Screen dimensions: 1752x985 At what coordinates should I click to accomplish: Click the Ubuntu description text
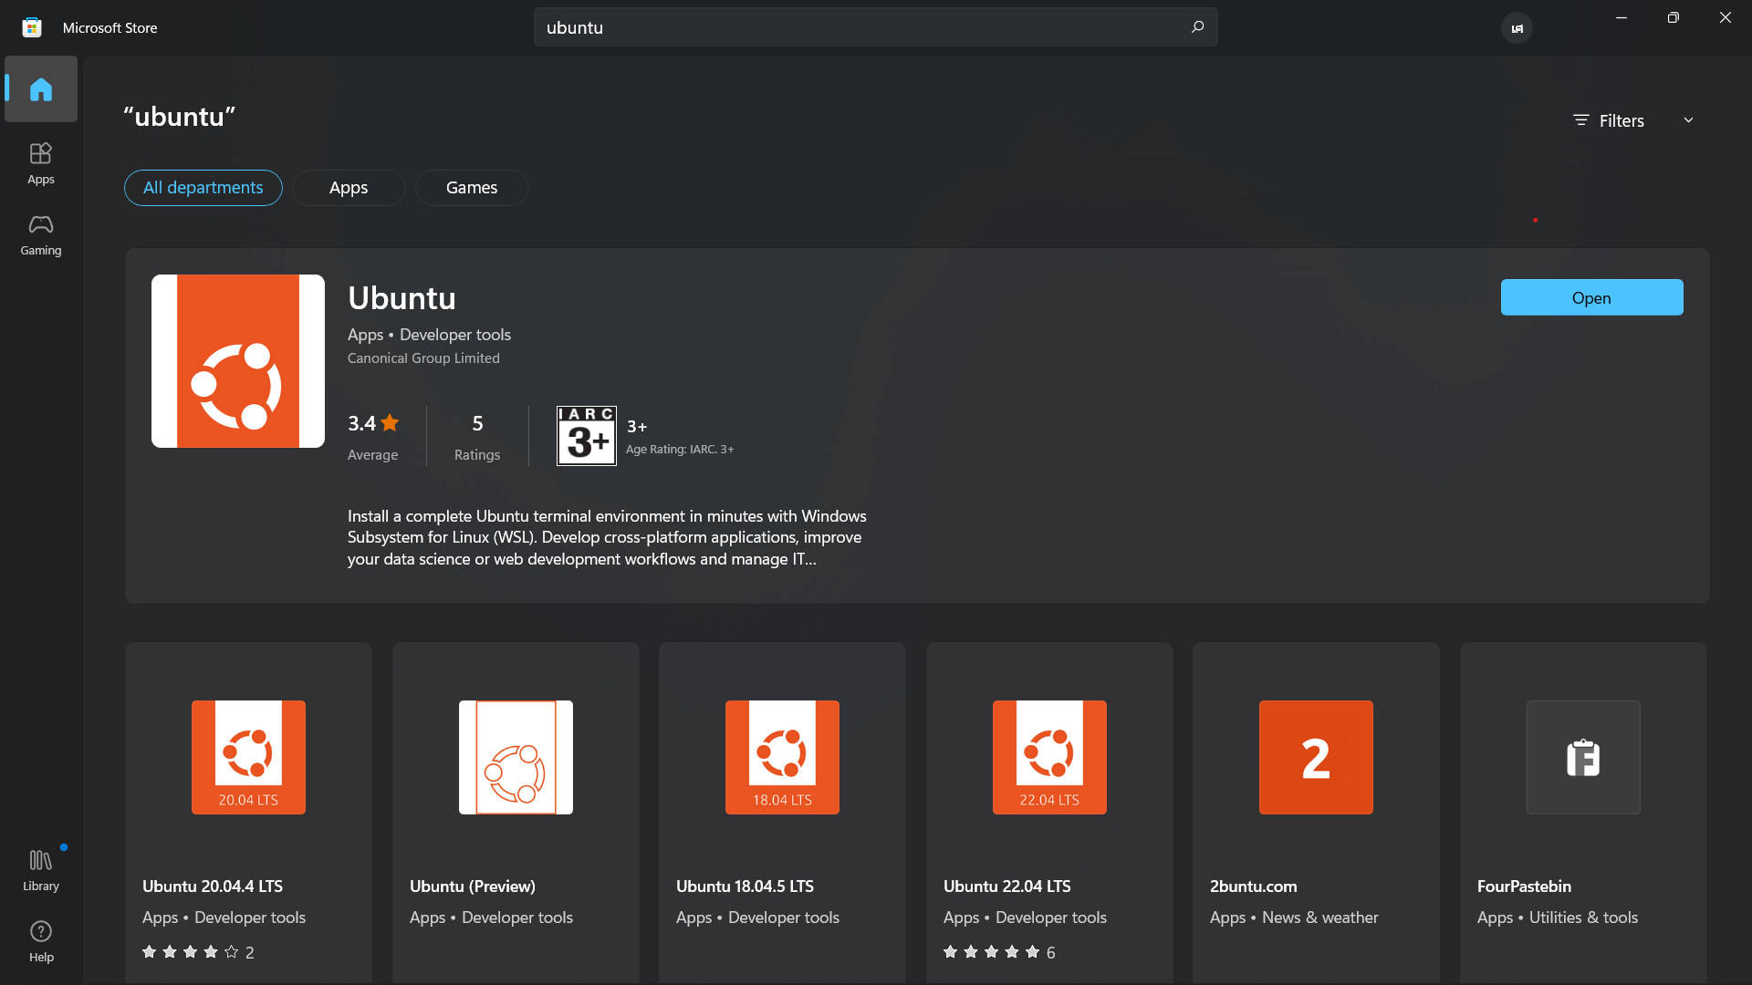(607, 538)
